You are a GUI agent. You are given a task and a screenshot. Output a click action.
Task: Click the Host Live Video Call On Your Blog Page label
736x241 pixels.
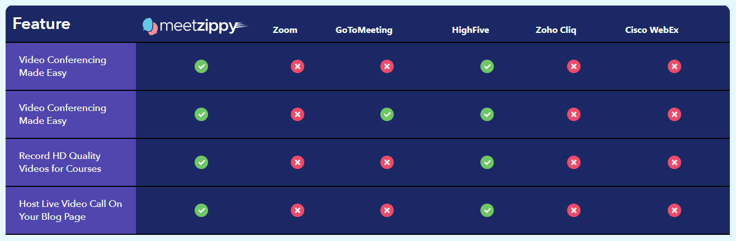(x=70, y=210)
